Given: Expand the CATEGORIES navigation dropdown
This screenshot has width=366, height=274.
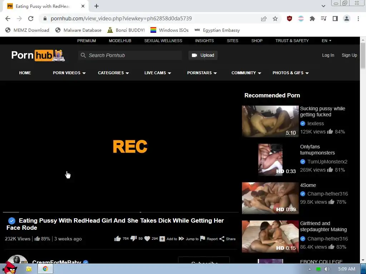Looking at the screenshot, I should 113,73.
